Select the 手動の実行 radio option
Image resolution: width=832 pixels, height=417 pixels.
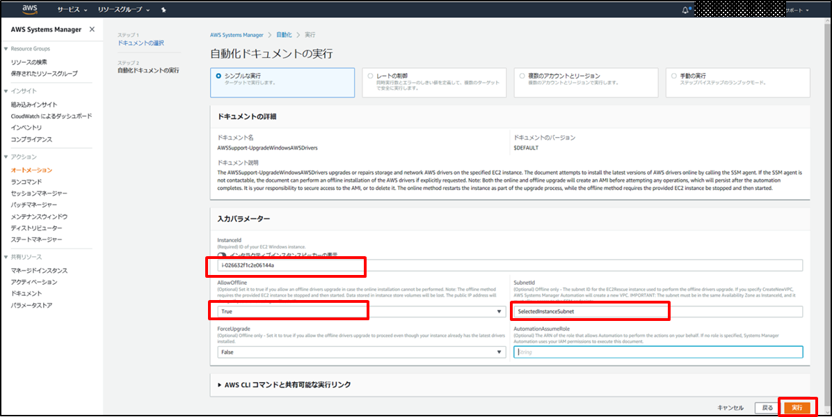[x=673, y=76]
